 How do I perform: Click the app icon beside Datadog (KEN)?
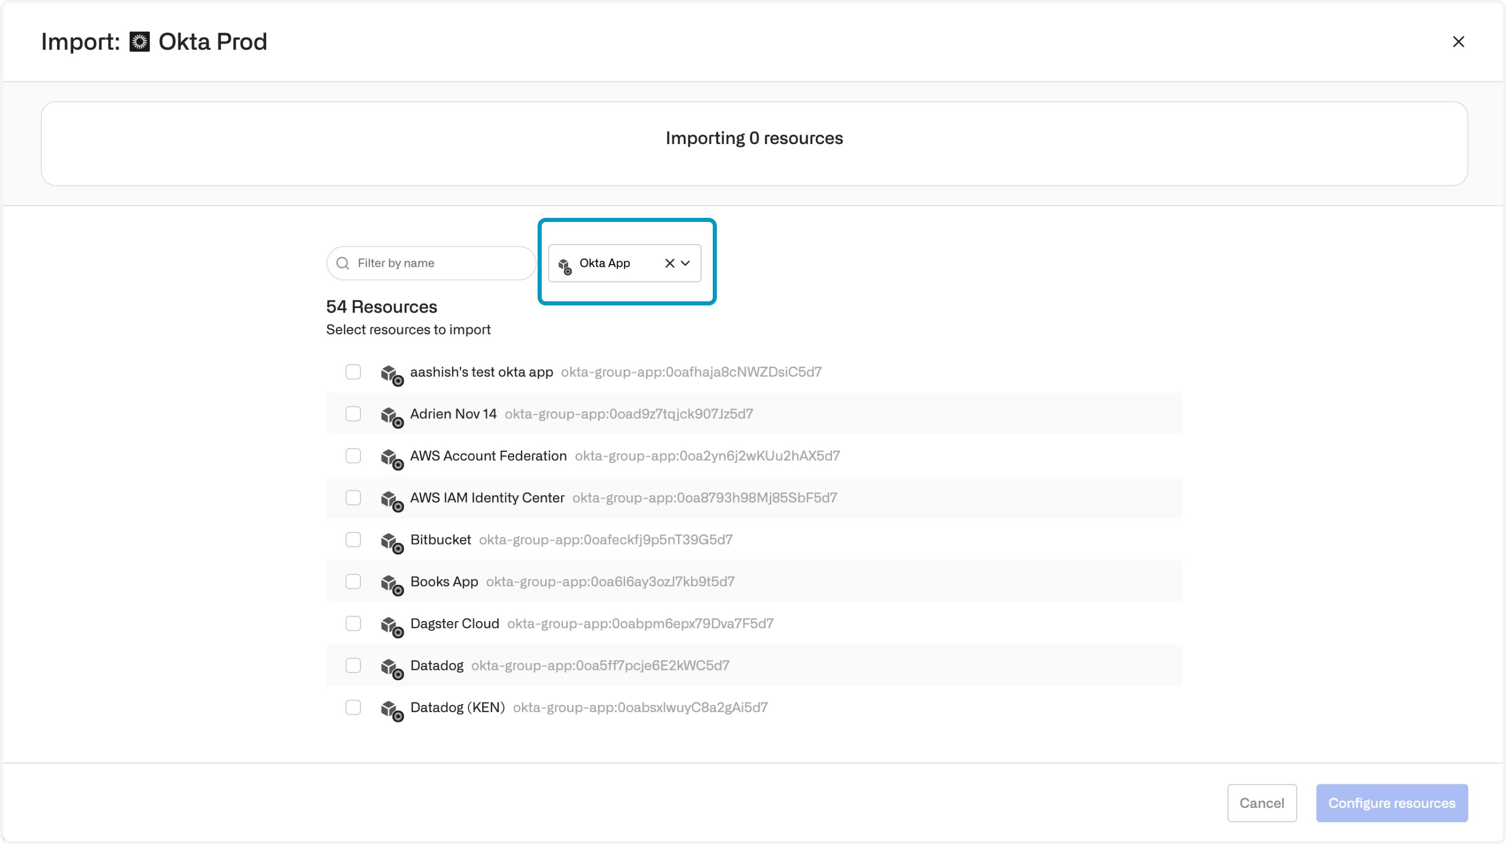(392, 709)
